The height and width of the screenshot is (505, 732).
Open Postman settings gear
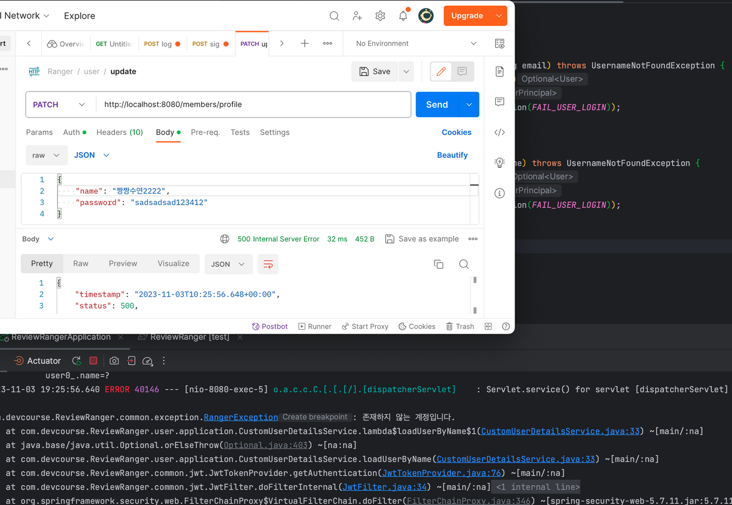click(380, 16)
